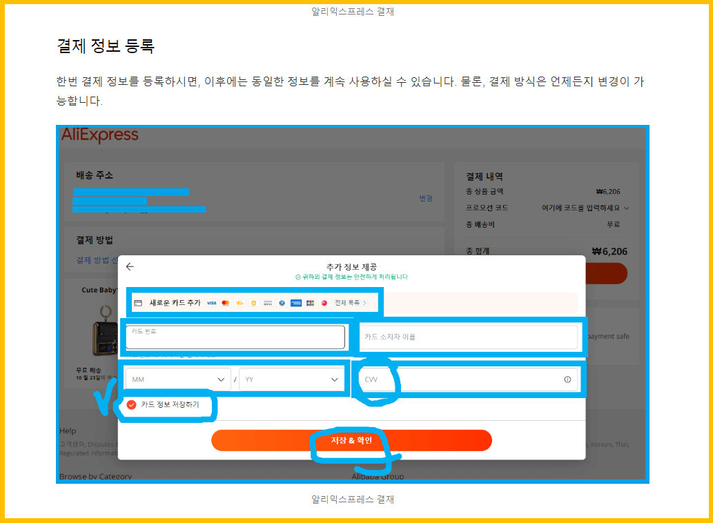Click the card icon beside 새로운 카드 추가
Screen dimensions: 713x523
click(x=138, y=302)
